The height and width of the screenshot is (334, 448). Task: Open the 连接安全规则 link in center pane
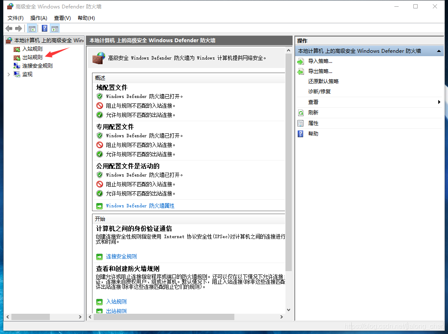(122, 257)
